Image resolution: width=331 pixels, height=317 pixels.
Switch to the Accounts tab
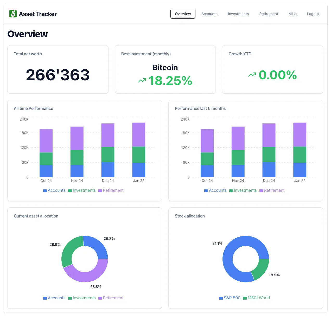[209, 14]
